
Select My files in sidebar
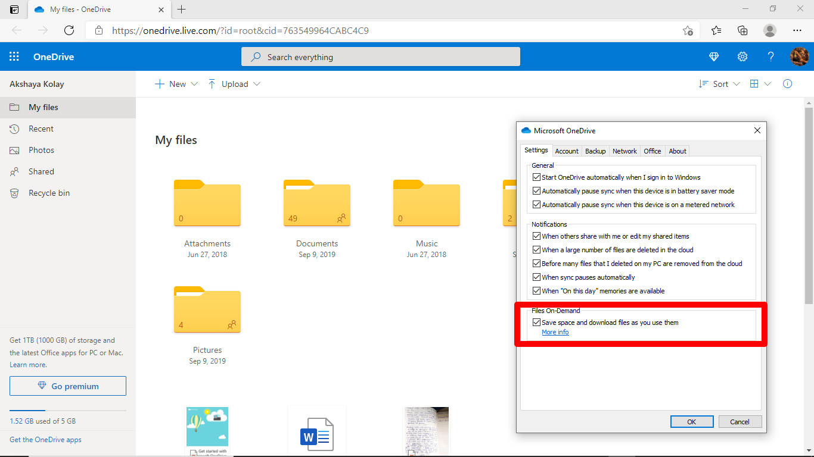pos(68,107)
